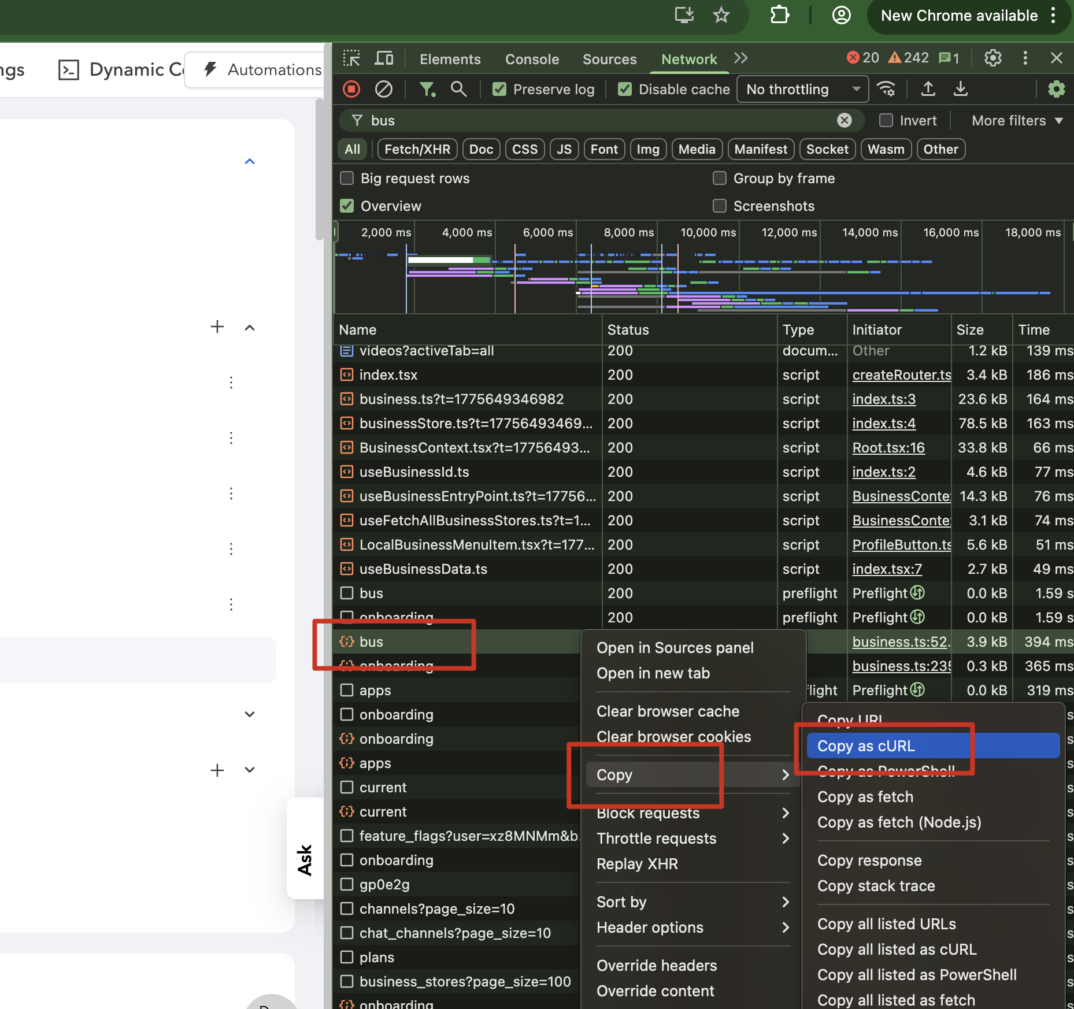Screen dimensions: 1074x1009
Task: Show more DevTools tabs chevron
Action: point(741,58)
